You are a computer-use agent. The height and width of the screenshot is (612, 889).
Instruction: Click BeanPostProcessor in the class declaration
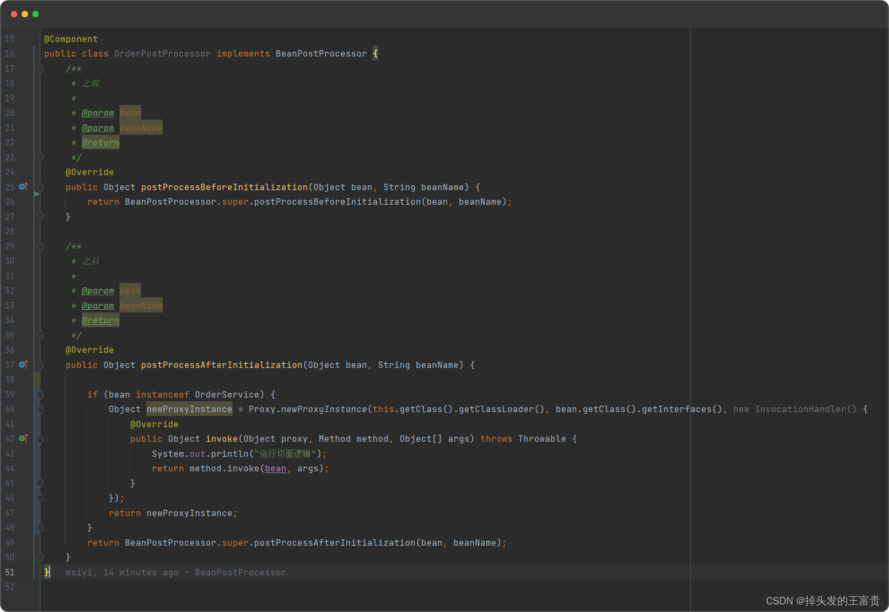click(321, 53)
